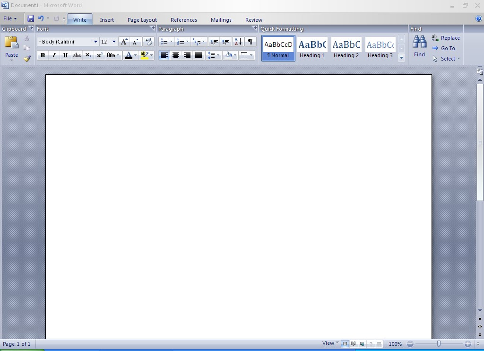The height and width of the screenshot is (351, 484).
Task: Click the zoom slider handle
Action: click(439, 343)
